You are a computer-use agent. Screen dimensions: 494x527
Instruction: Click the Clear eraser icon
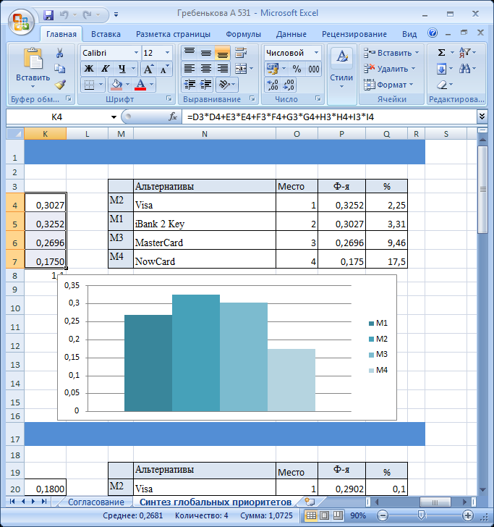[x=442, y=85]
